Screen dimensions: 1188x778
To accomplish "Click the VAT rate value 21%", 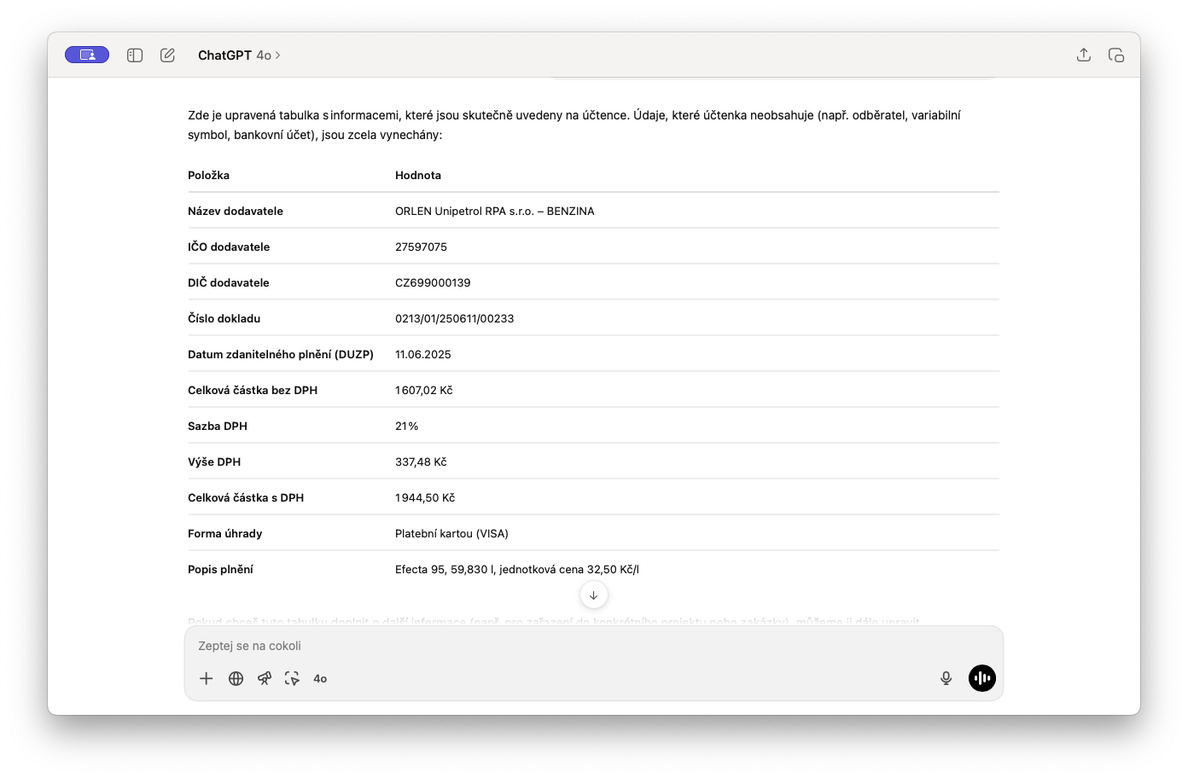I will [407, 426].
